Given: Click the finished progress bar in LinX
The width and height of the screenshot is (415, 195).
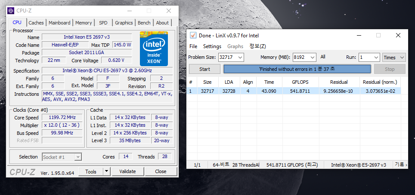Looking at the screenshot, I should (297, 69).
